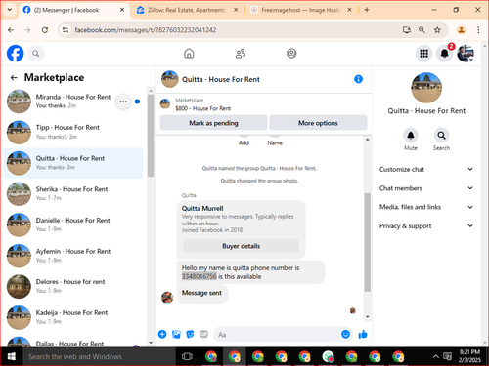Click the message input field Aa
Image resolution: width=489 pixels, height=366 pixels.
click(x=276, y=334)
